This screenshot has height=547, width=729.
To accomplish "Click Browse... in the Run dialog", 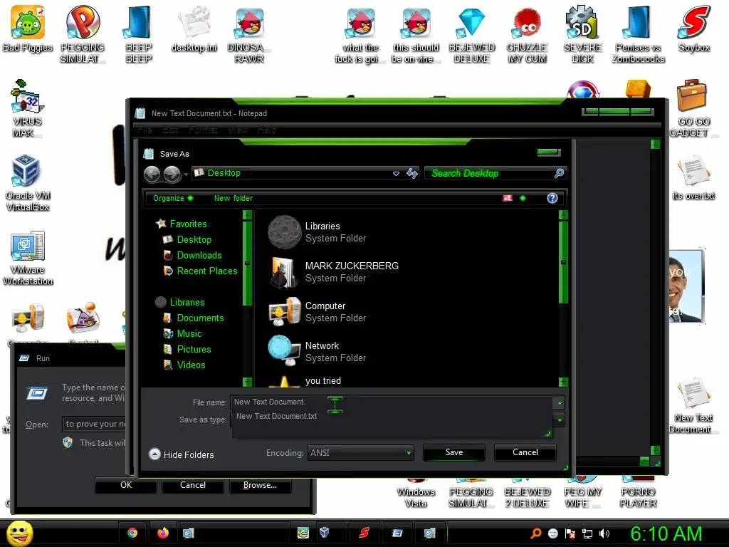I will coord(260,485).
